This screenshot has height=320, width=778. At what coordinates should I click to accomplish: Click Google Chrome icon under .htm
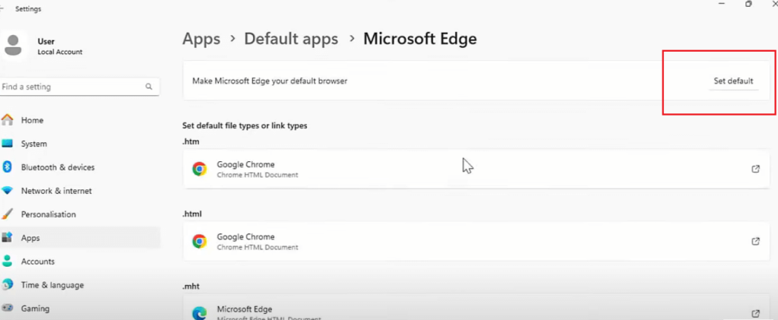pos(200,170)
